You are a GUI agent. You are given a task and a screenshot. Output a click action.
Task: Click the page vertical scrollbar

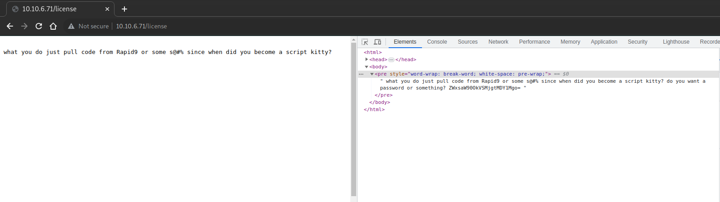353,117
